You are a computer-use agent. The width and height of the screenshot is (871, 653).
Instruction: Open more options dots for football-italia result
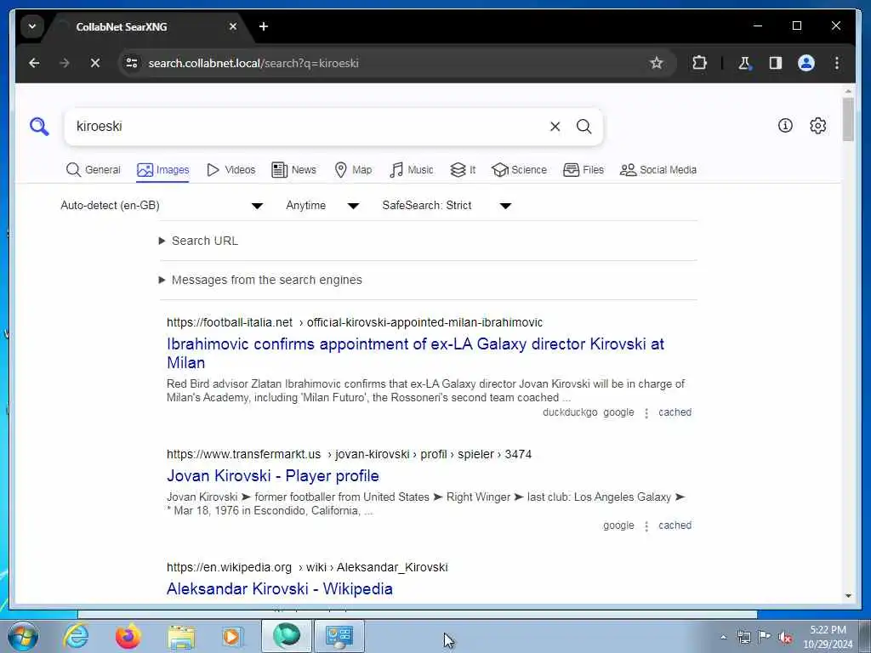tap(646, 413)
